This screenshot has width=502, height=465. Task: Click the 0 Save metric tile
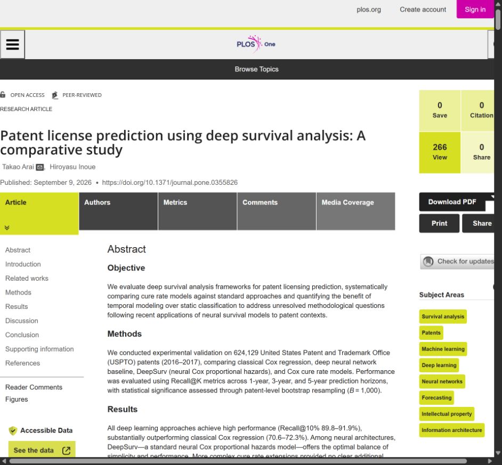click(440, 110)
